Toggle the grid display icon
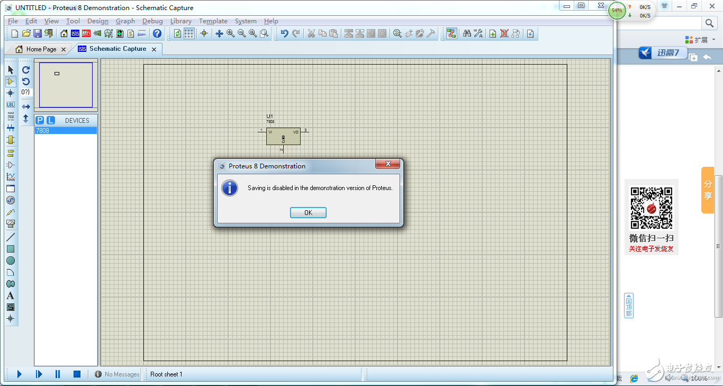Viewport: 723px width, 386px height. [x=189, y=33]
